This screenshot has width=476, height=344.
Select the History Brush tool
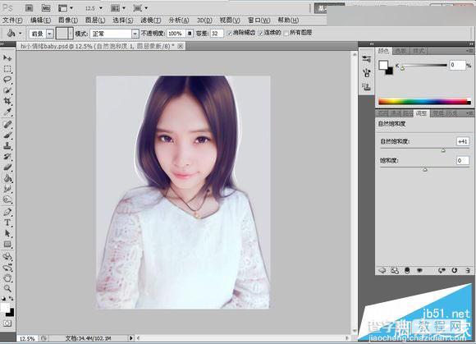click(x=7, y=156)
